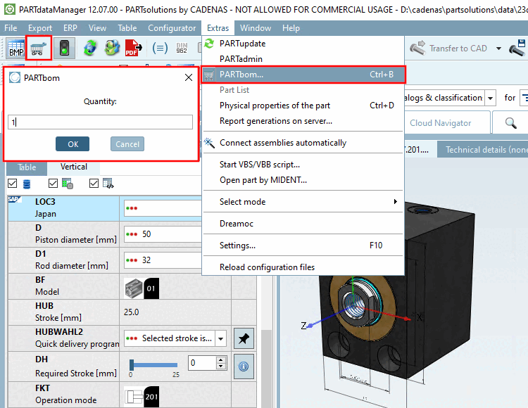This screenshot has height=408, width=528.
Task: Click the magnifier search icon beside Cloud Navigator
Action: tap(511, 123)
